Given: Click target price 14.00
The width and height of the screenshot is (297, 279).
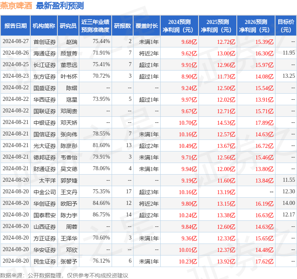Looking at the screenshot, I should point(289,203).
